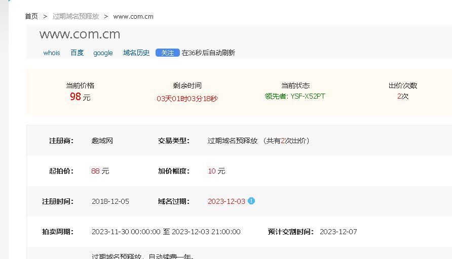Open the google search link

click(x=103, y=53)
